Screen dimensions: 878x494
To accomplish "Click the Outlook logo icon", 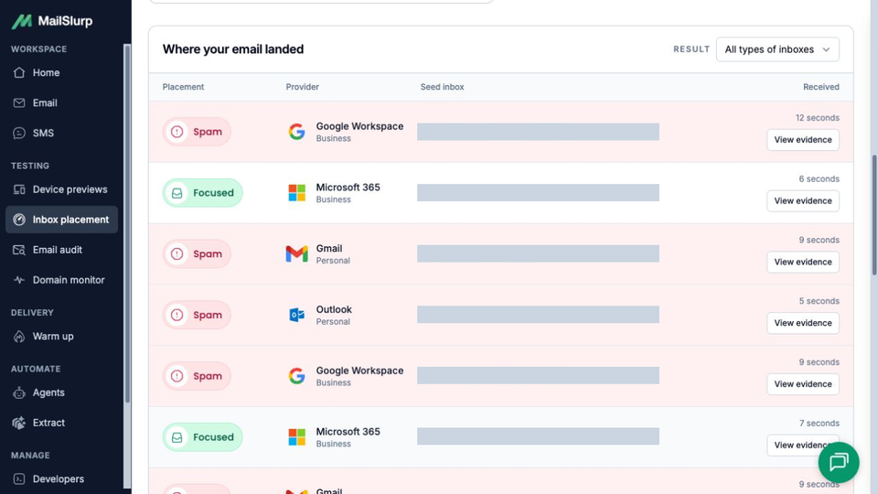I will click(x=296, y=315).
